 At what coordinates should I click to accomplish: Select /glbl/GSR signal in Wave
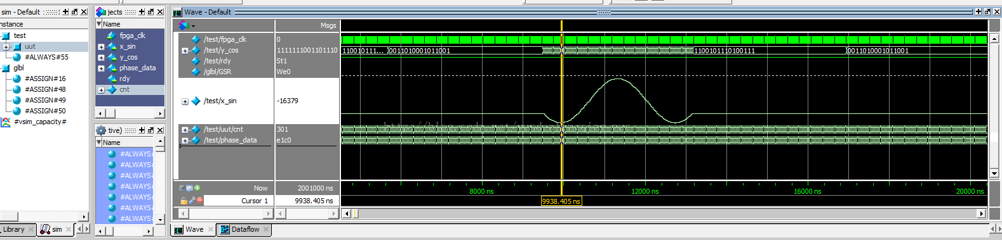point(217,72)
